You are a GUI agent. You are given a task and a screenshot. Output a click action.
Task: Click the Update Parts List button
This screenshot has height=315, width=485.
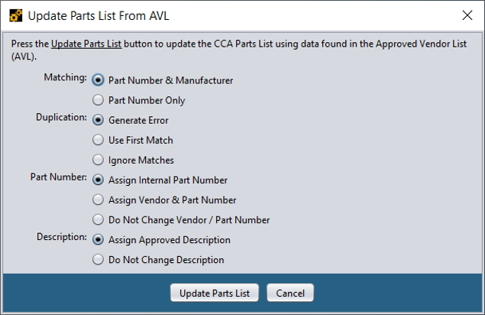pyautogui.click(x=215, y=293)
